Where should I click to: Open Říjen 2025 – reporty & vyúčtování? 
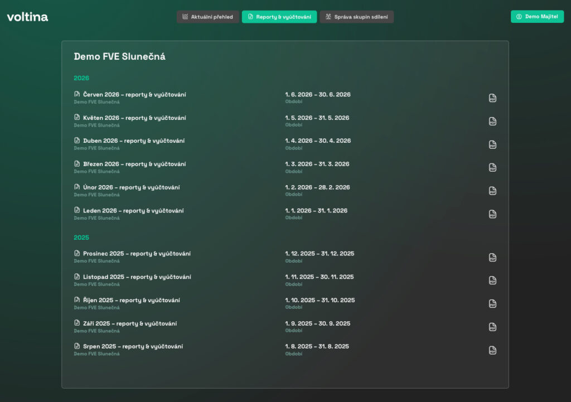point(132,300)
